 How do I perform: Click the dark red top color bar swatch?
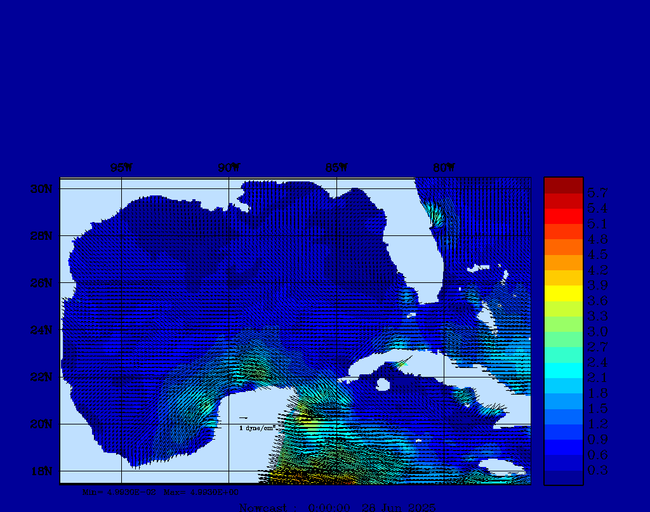click(x=563, y=185)
